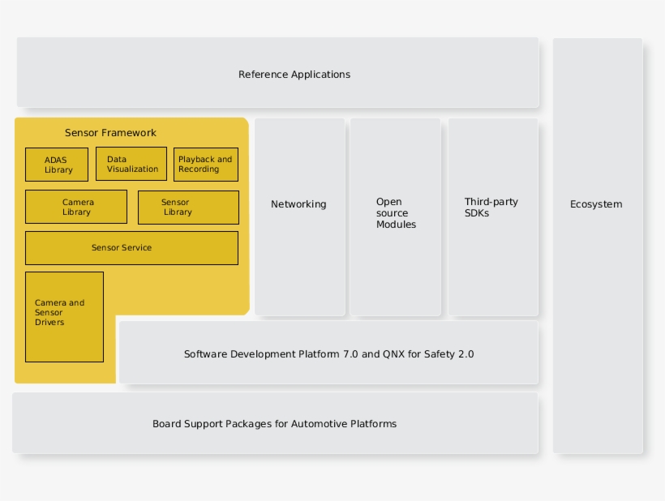This screenshot has width=665, height=501.
Task: Select the Board Support Packages bar
Action: tap(274, 423)
